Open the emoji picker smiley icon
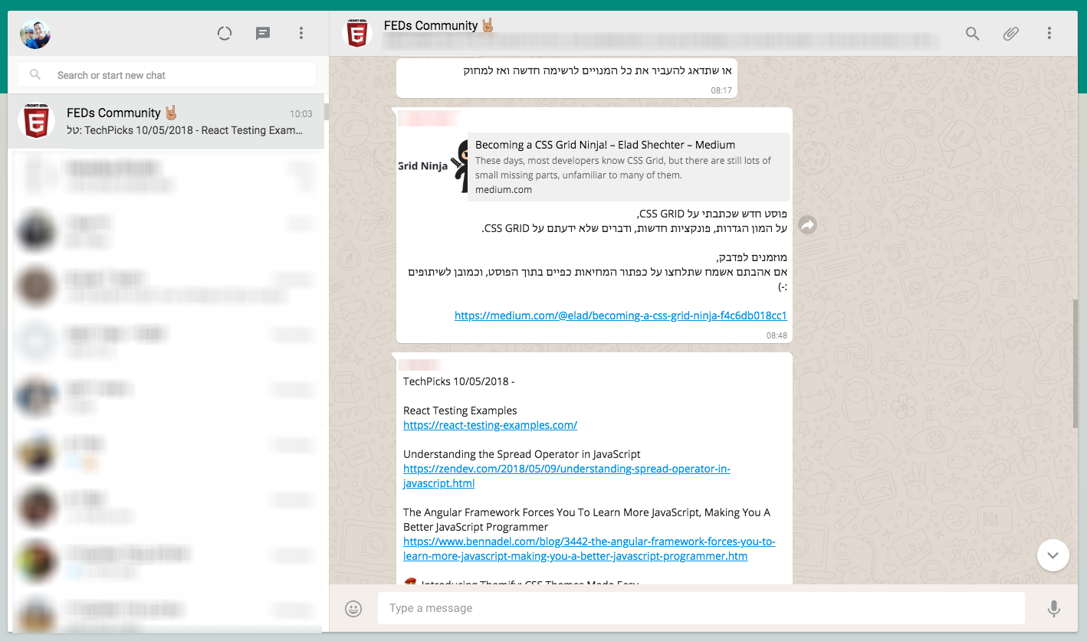This screenshot has height=641, width=1087. [x=353, y=608]
